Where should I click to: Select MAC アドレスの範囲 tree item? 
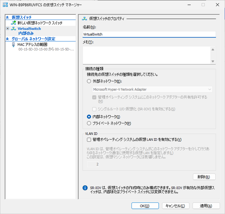tap(32, 44)
